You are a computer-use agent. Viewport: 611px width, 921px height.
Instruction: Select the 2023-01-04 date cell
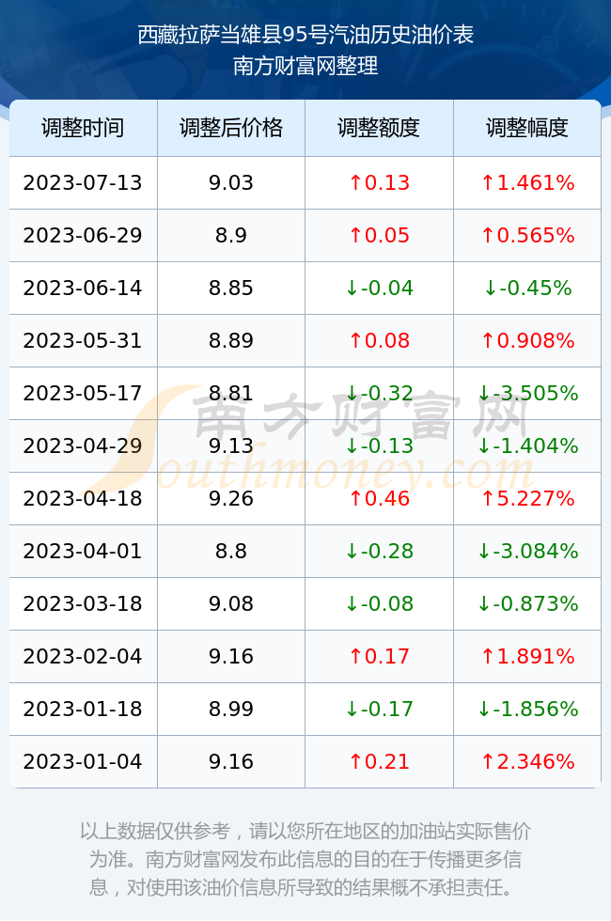(x=83, y=761)
